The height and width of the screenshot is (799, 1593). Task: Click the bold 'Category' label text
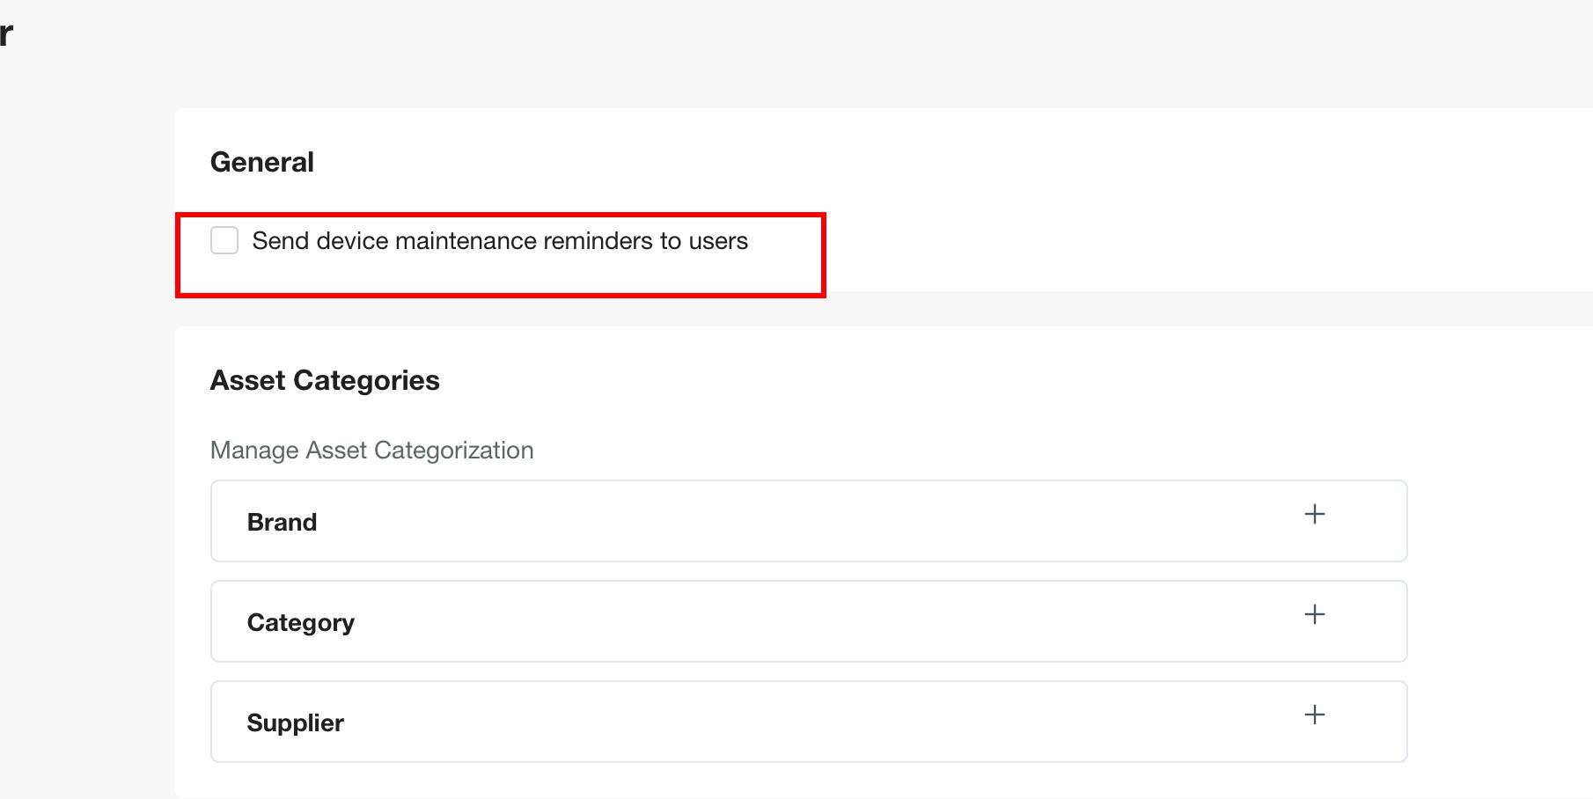pos(300,622)
